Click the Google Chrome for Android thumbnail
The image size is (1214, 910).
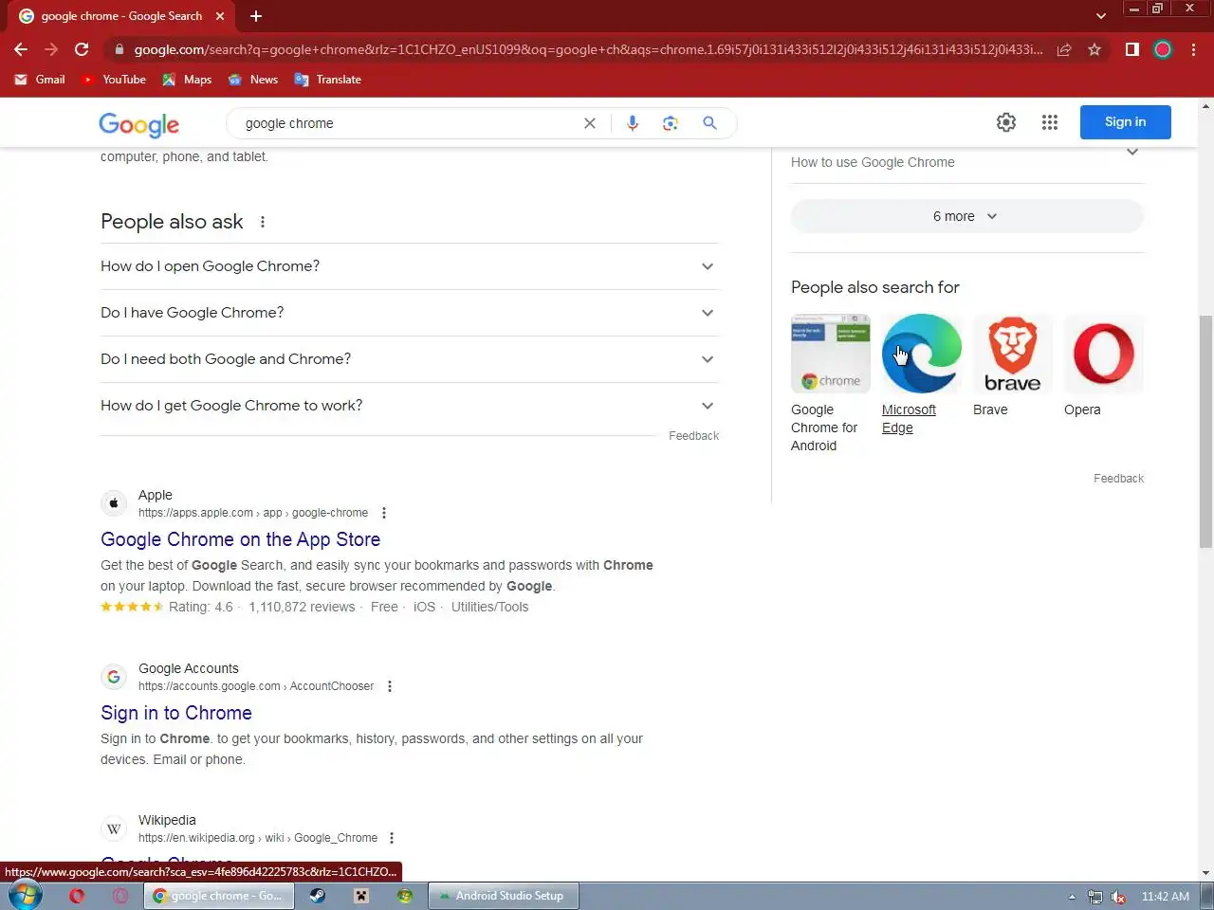point(831,354)
